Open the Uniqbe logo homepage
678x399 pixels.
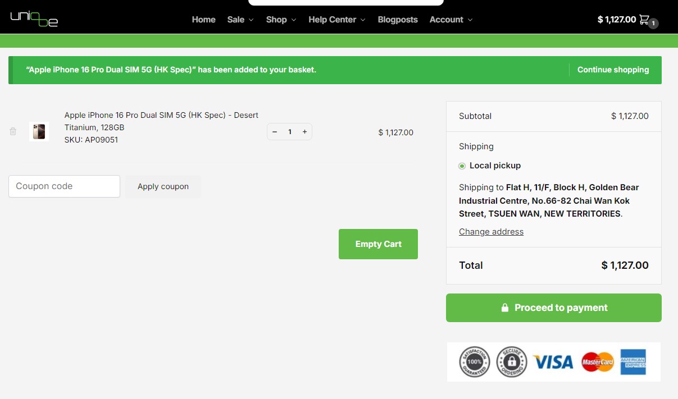click(34, 19)
